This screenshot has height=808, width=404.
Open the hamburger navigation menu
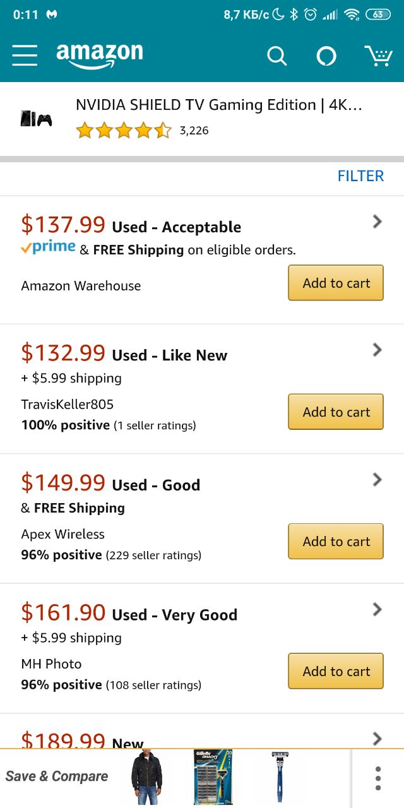coord(25,56)
